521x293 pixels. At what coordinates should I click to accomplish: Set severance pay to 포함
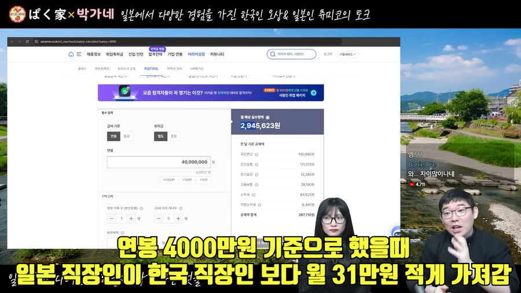pyautogui.click(x=174, y=136)
